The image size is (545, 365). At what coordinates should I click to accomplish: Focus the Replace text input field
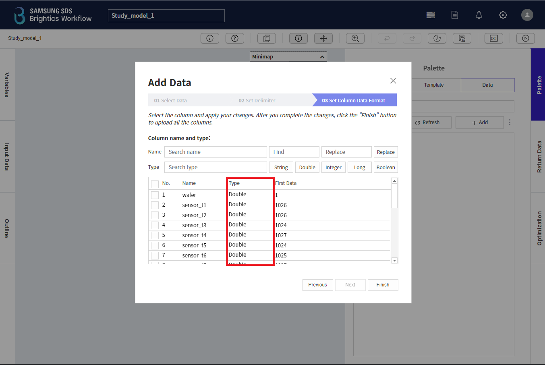coord(347,152)
